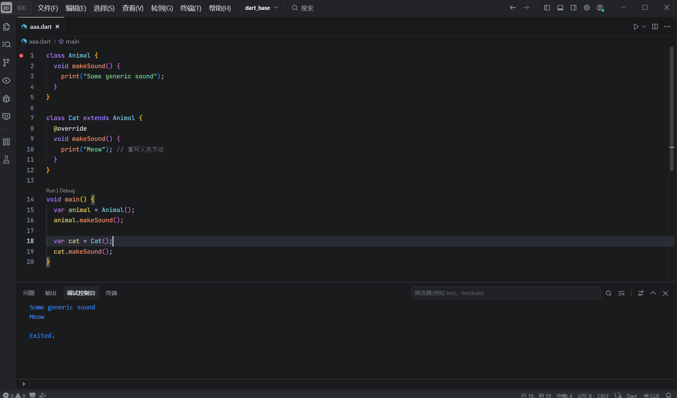
Task: Open the Source Control branch icon
Action: point(6,62)
